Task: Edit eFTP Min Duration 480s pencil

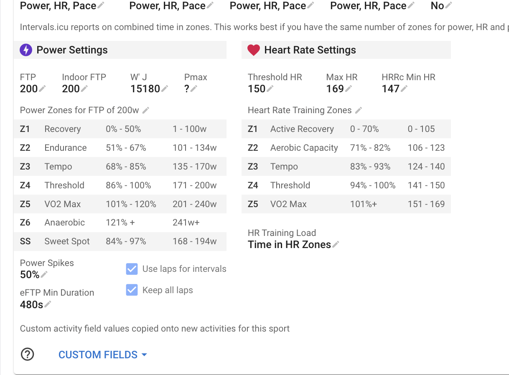Action: tap(48, 304)
